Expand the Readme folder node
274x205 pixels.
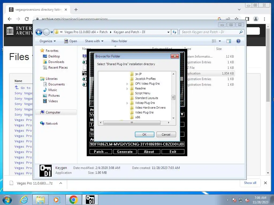[x=127, y=89]
